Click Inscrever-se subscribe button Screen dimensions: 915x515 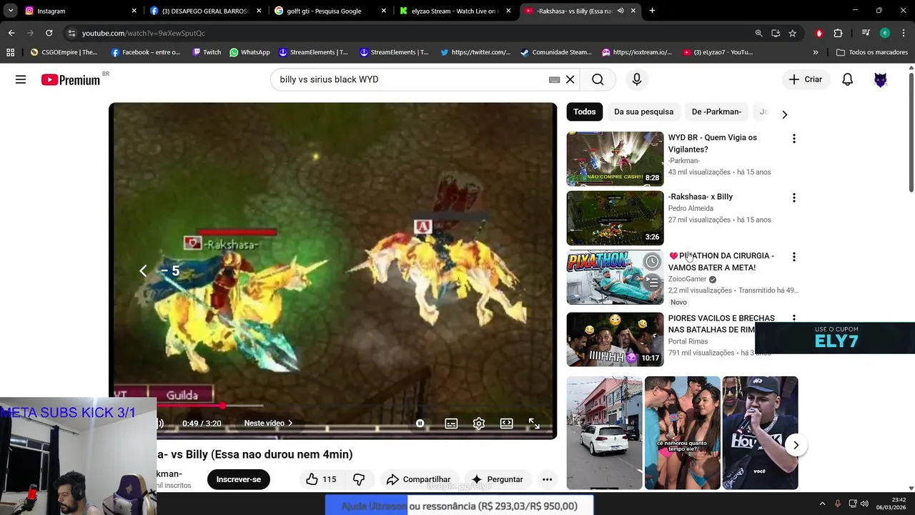239,479
